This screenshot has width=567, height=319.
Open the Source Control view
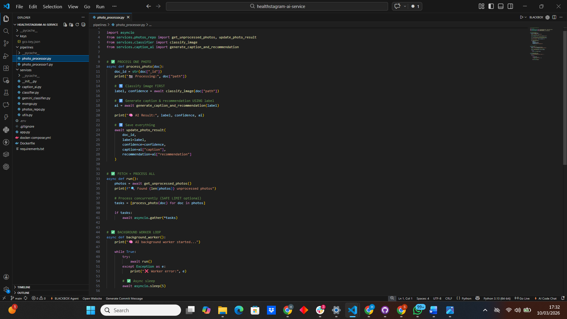click(x=6, y=43)
